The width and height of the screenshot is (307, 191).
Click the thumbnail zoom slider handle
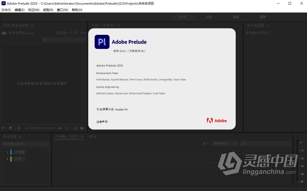pyautogui.click(x=32, y=128)
